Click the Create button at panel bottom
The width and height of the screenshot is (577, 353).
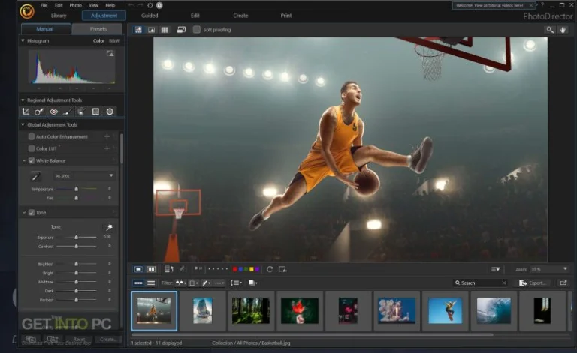107,339
